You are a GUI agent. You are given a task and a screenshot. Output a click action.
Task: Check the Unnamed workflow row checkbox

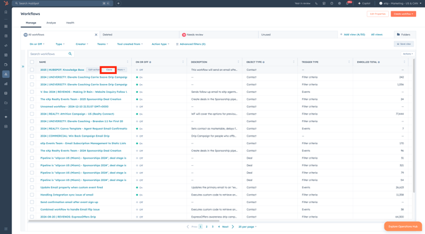pos(32,106)
